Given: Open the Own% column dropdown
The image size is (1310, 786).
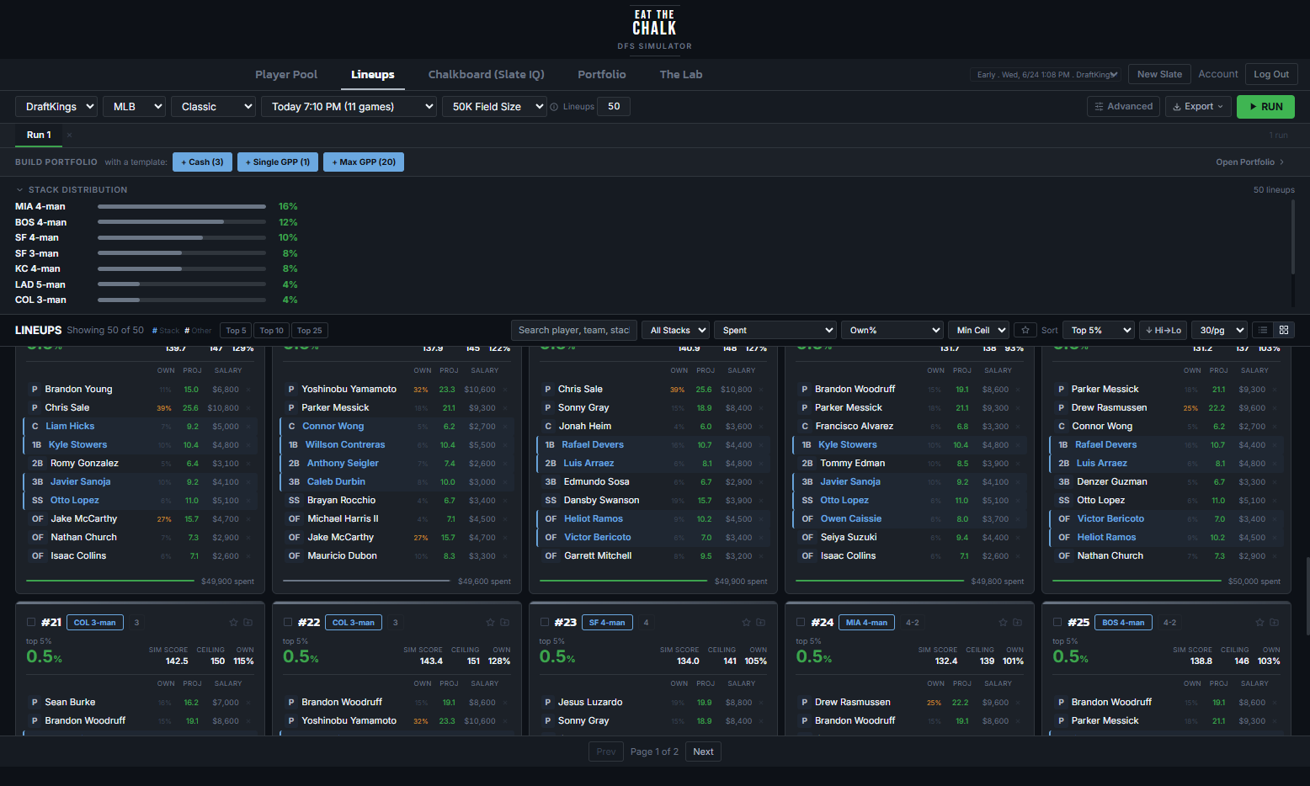Looking at the screenshot, I should tap(892, 330).
